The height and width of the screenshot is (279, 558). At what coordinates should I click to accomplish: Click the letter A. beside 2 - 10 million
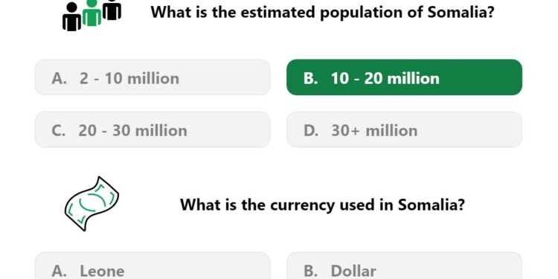coord(59,78)
